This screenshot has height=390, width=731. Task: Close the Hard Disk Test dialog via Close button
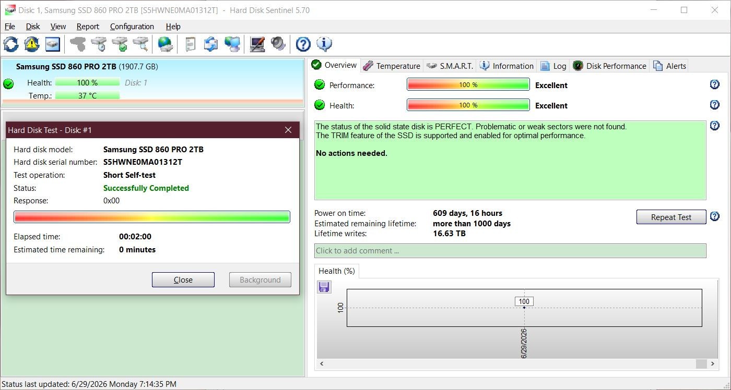pyautogui.click(x=183, y=279)
